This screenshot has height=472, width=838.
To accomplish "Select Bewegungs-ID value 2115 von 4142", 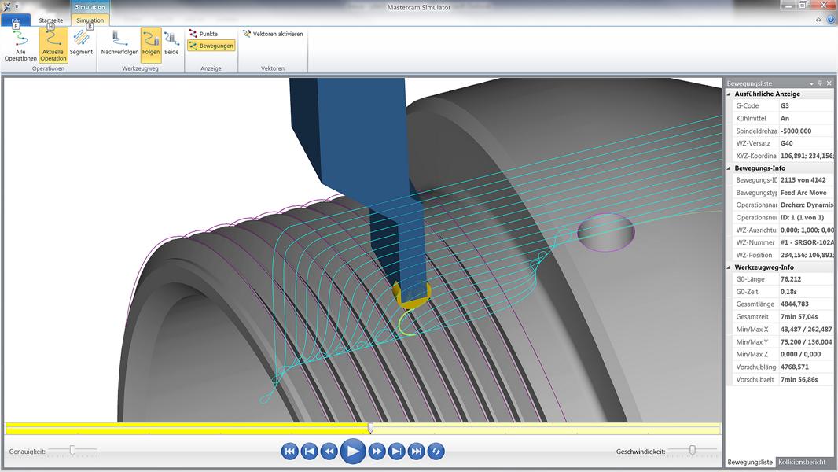I will coord(803,180).
